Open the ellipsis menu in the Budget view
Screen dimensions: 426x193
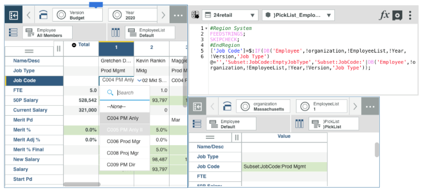pyautogui.click(x=178, y=15)
